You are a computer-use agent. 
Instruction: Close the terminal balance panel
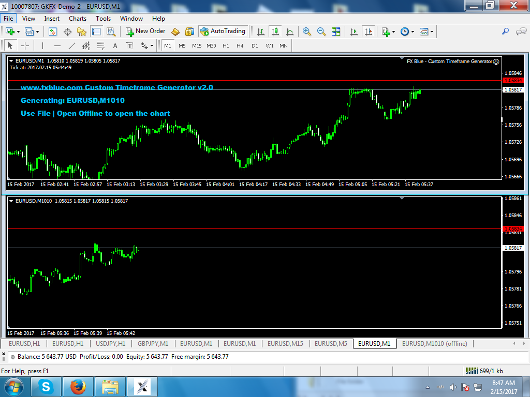[x=4, y=354]
